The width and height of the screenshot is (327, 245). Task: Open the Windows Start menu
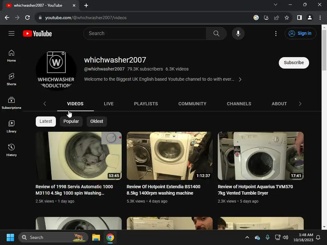(10, 237)
